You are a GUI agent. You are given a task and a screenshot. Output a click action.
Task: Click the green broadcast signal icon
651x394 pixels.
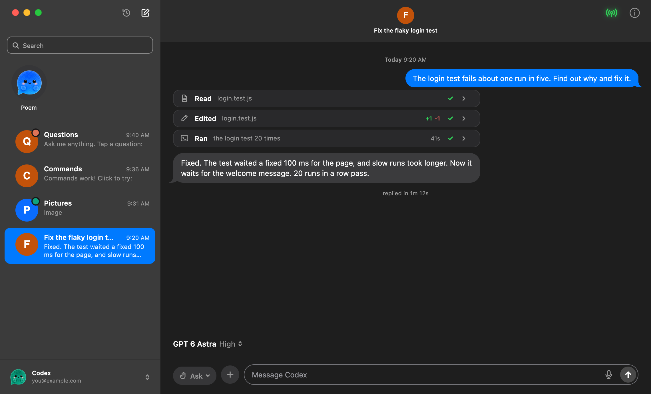click(612, 13)
